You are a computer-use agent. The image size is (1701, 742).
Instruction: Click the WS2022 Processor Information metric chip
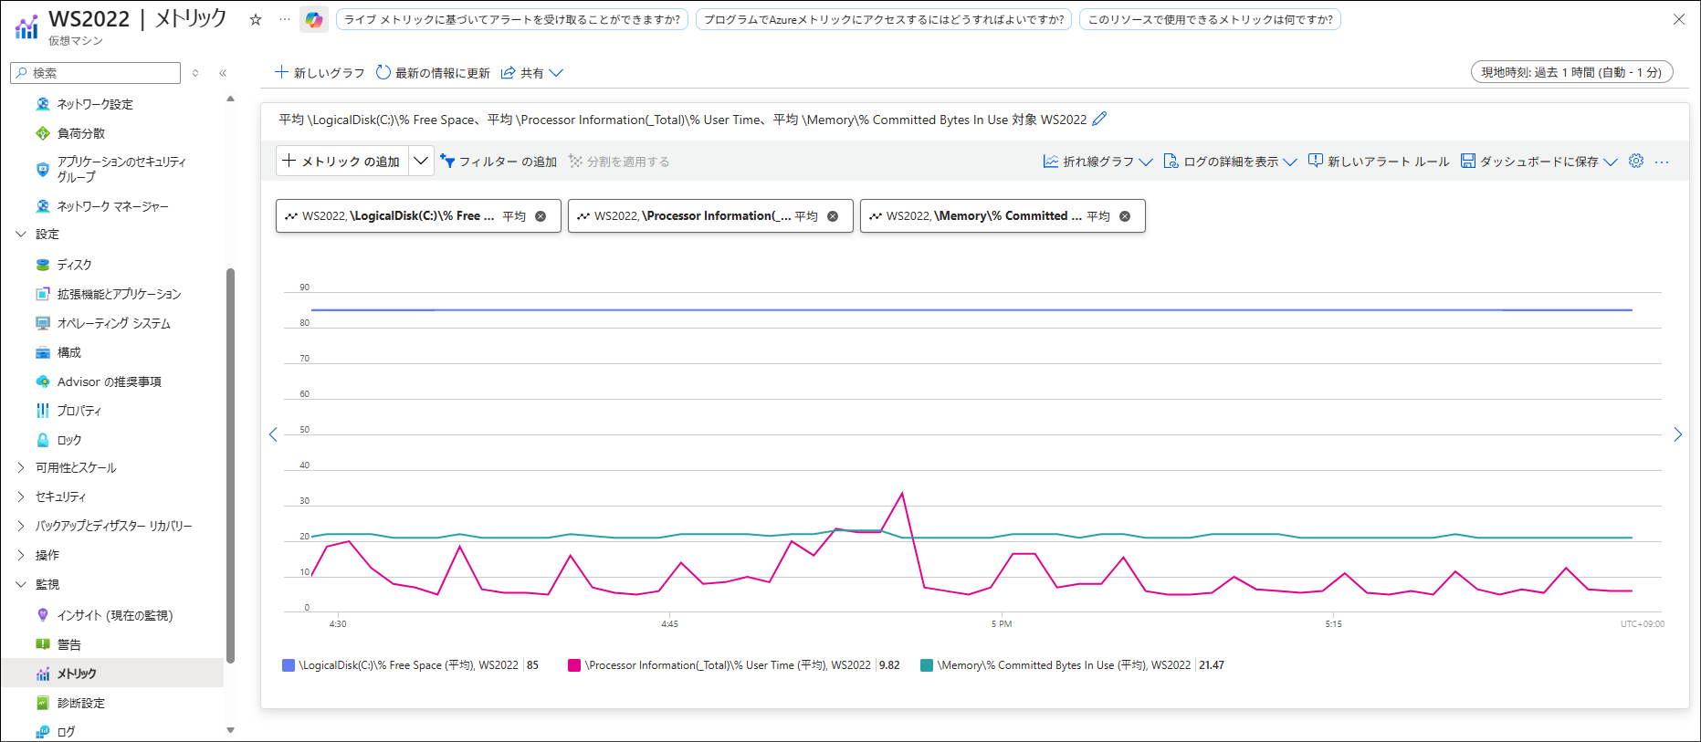point(710,216)
